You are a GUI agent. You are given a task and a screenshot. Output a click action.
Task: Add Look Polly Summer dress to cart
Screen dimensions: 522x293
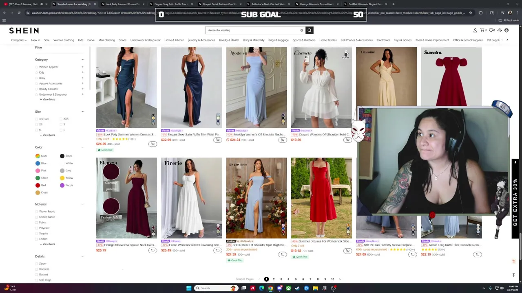pos(153,144)
